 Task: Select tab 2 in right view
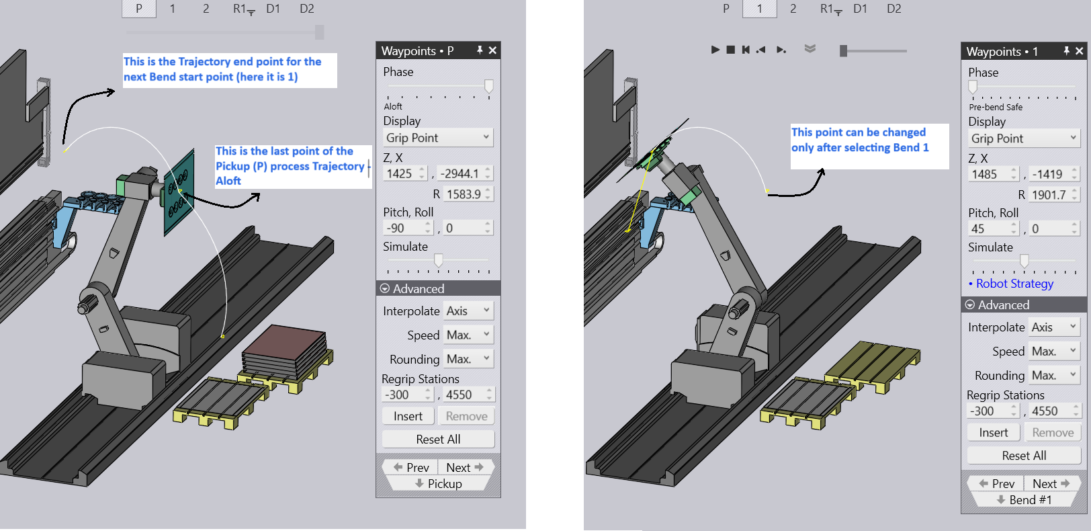coord(793,9)
